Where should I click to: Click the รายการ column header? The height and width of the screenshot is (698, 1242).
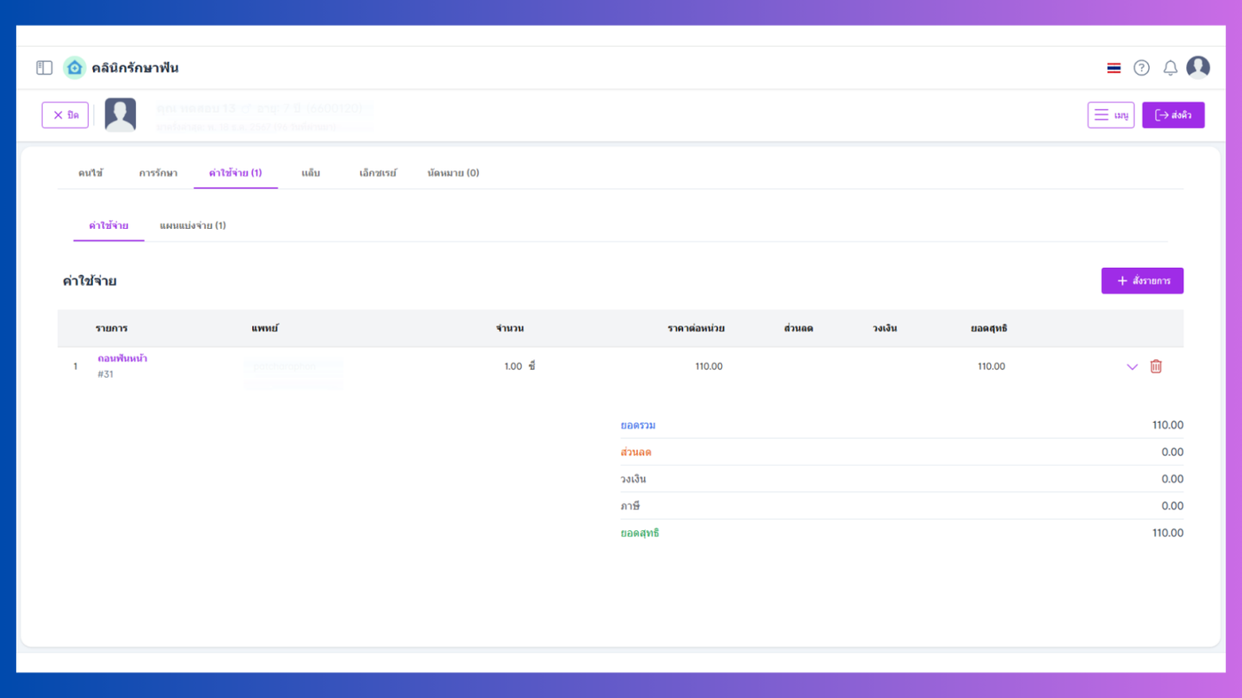(x=112, y=328)
